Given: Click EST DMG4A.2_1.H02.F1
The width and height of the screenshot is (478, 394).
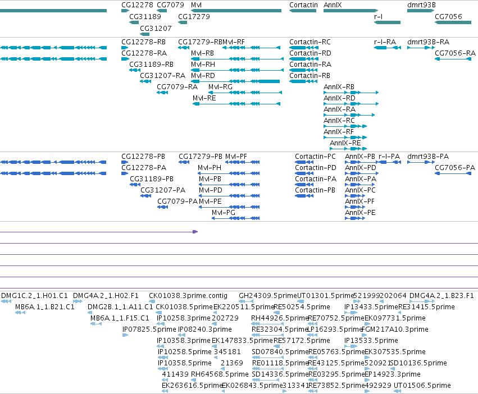Looking at the screenshot, I should click(x=78, y=301).
